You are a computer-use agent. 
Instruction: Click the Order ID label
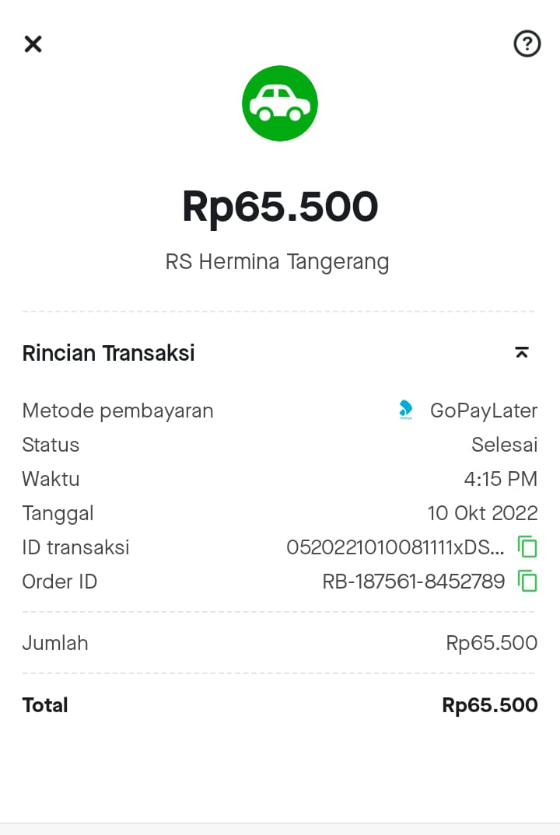[x=60, y=581]
